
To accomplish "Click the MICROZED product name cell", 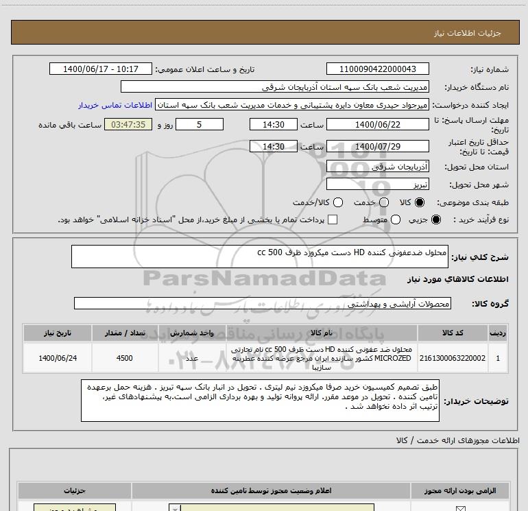I will click(x=322, y=358).
